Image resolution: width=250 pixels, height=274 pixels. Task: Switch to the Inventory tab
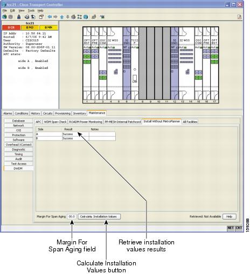point(79,114)
